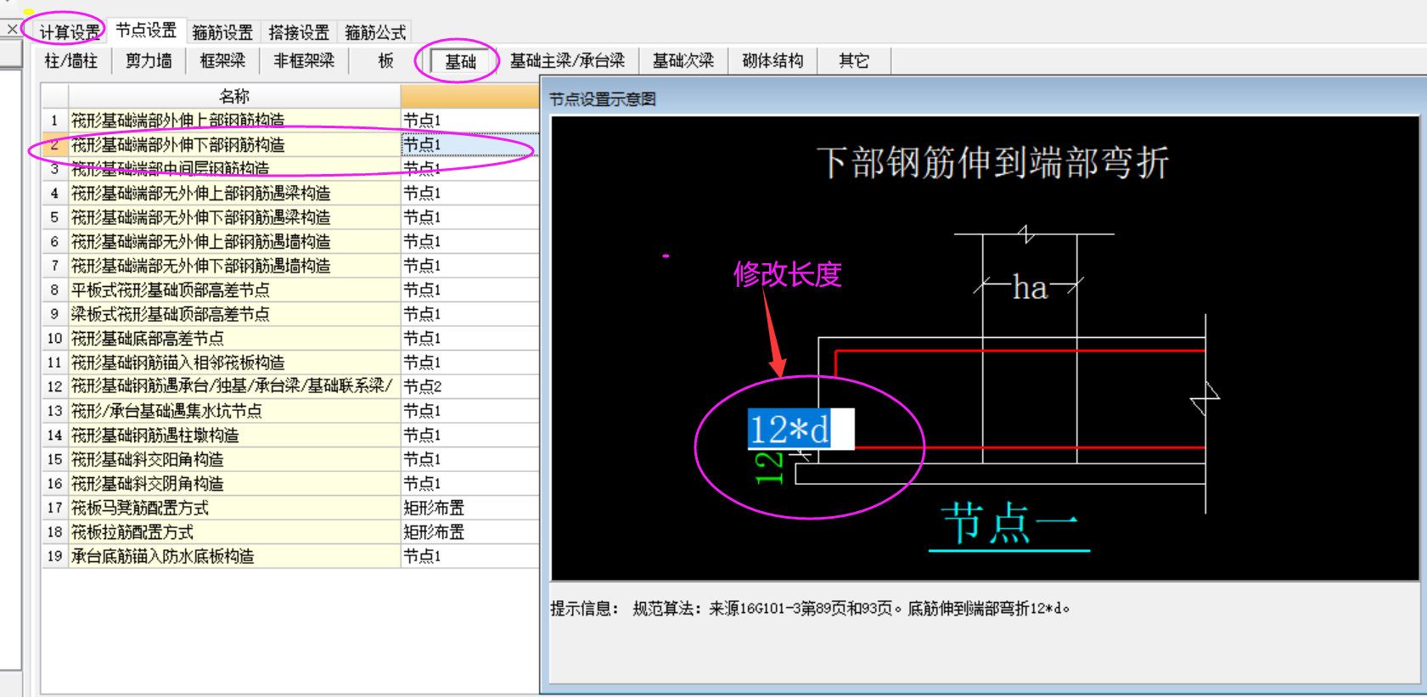Switch to the 搭接设置 tab
The width and height of the screenshot is (1427, 697).
[x=299, y=32]
